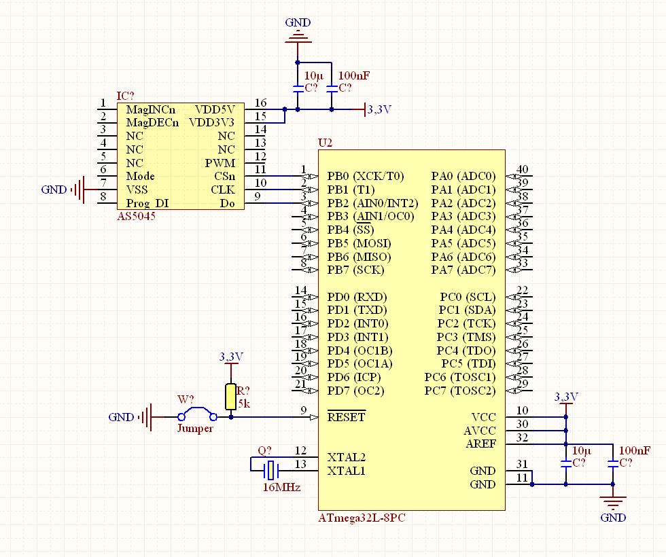Click the 'PD1 (TXD)' pin label
The height and width of the screenshot is (557, 666).
coord(357,310)
